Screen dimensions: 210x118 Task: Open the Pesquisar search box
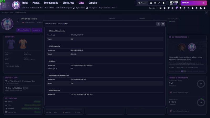tap(143, 3)
